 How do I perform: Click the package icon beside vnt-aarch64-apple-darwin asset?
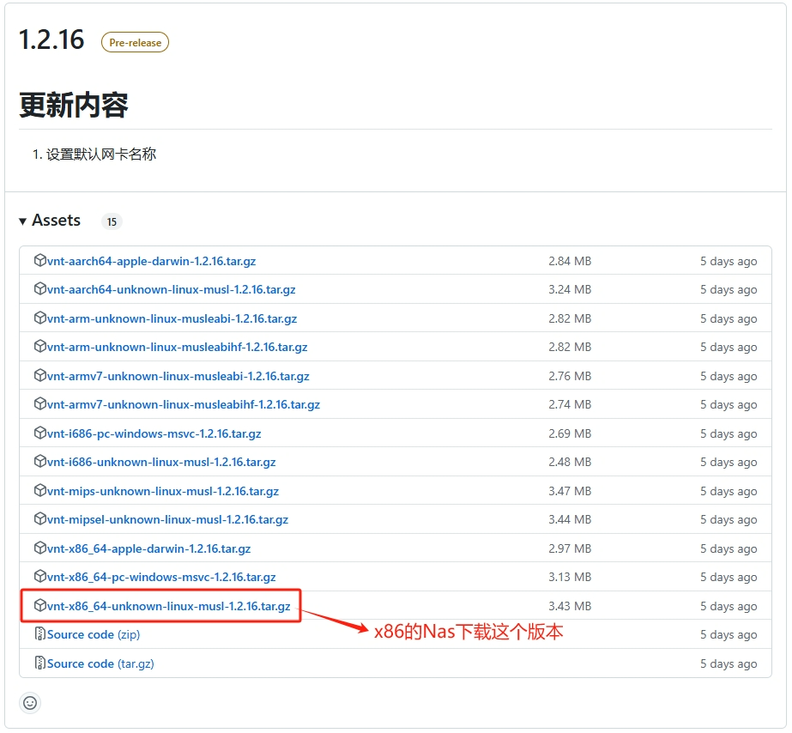(40, 260)
